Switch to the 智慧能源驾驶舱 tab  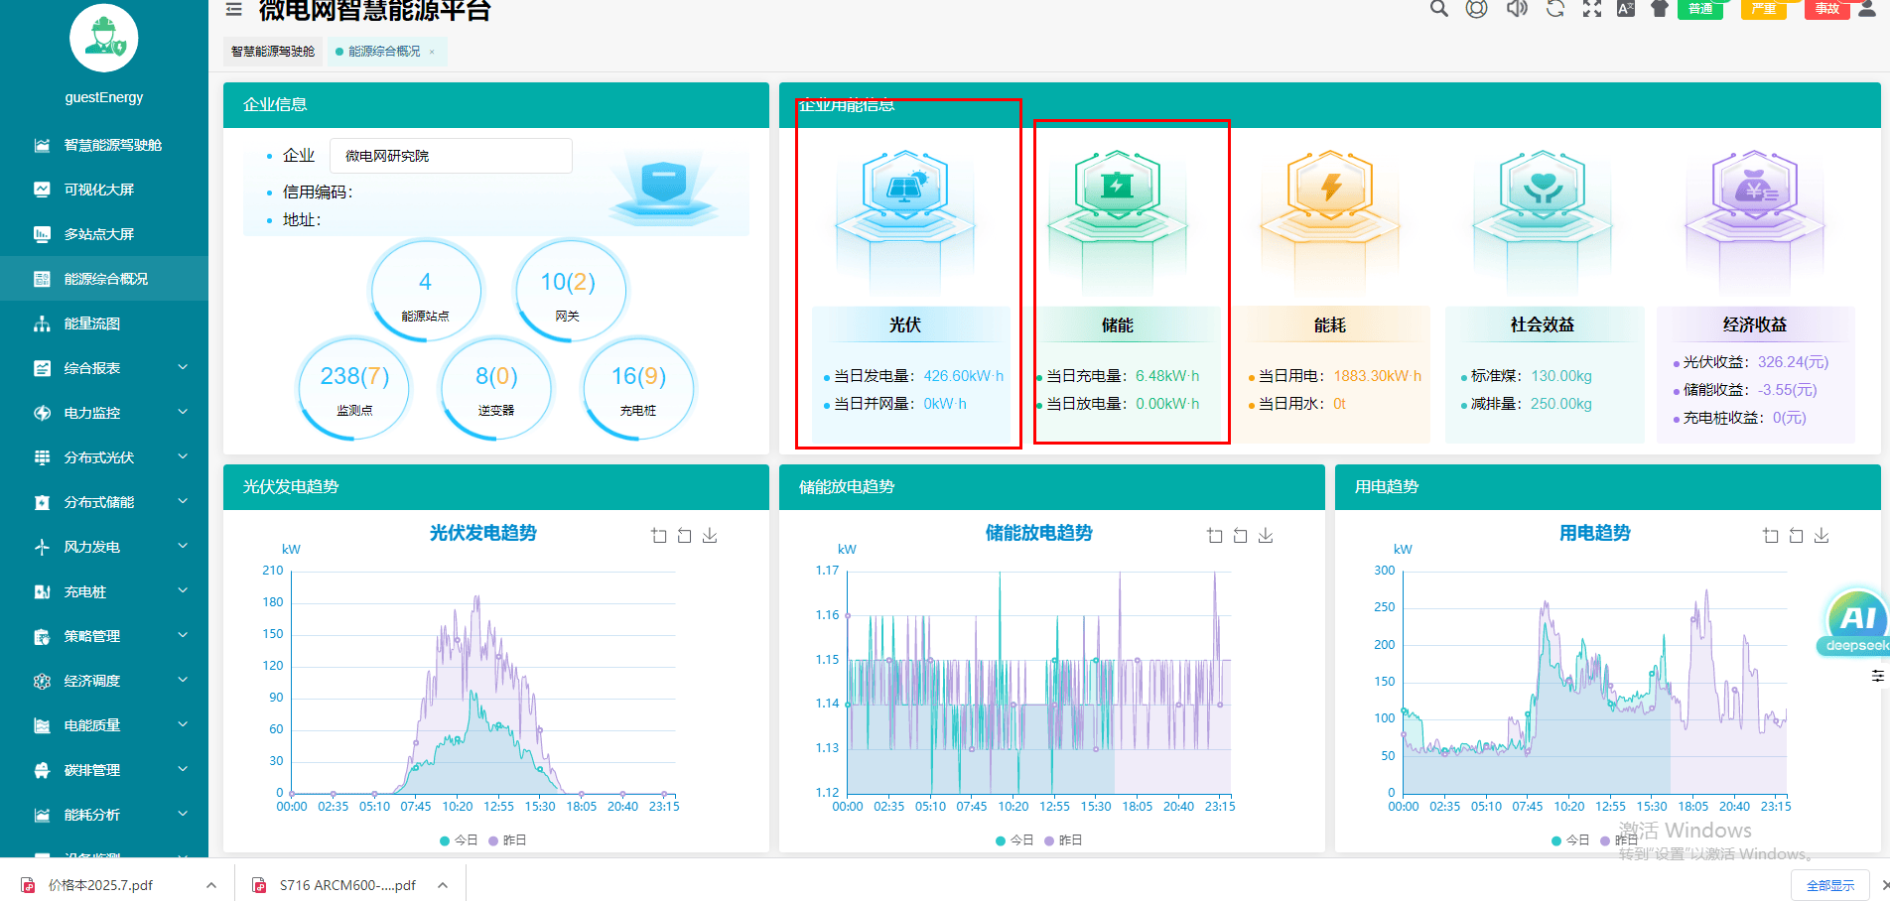pos(273,52)
